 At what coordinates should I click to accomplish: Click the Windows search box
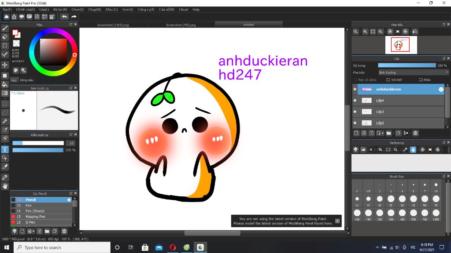pos(62,247)
